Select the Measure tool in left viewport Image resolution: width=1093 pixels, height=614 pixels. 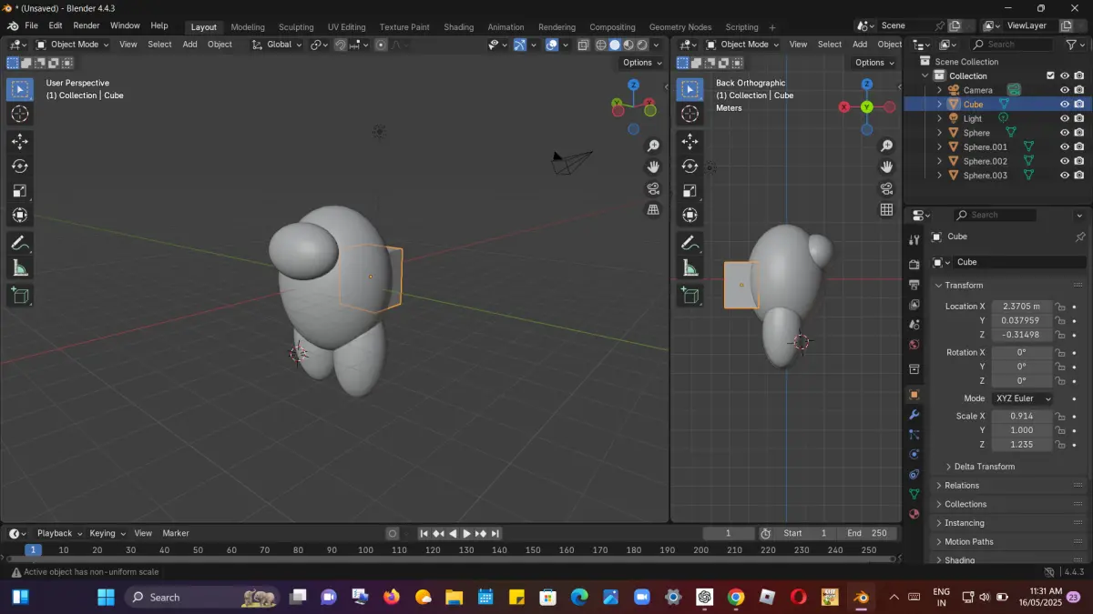click(x=20, y=267)
